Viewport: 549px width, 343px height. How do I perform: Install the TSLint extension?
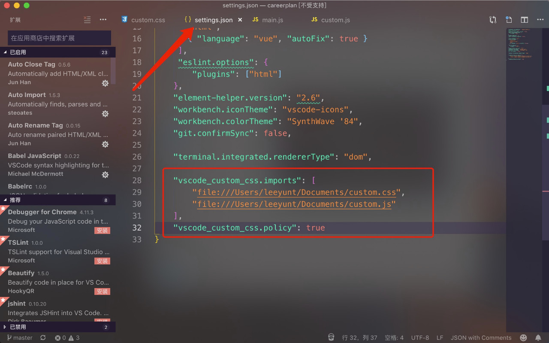102,261
